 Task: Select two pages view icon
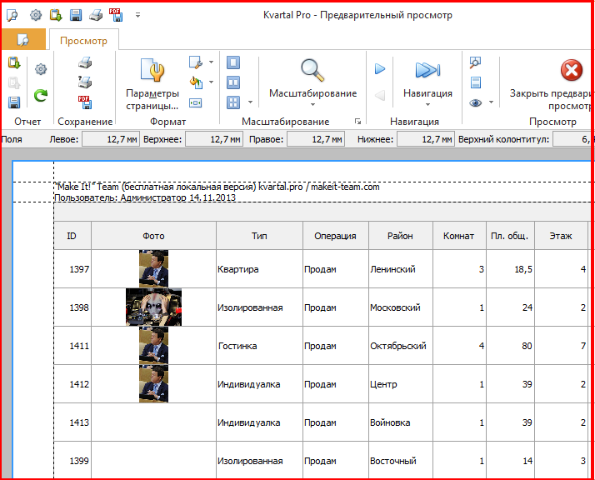tap(233, 82)
